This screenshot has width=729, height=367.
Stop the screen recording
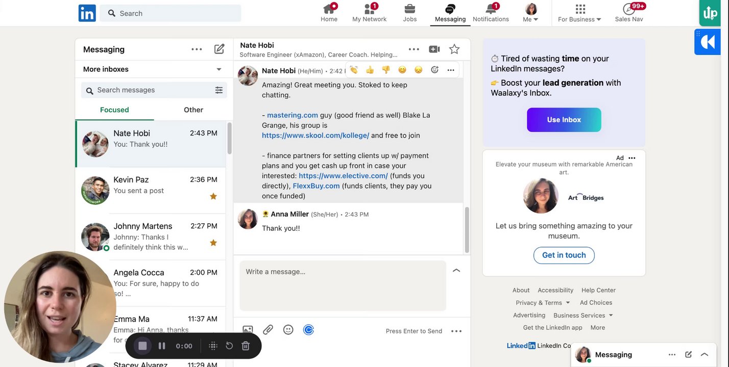pos(142,346)
